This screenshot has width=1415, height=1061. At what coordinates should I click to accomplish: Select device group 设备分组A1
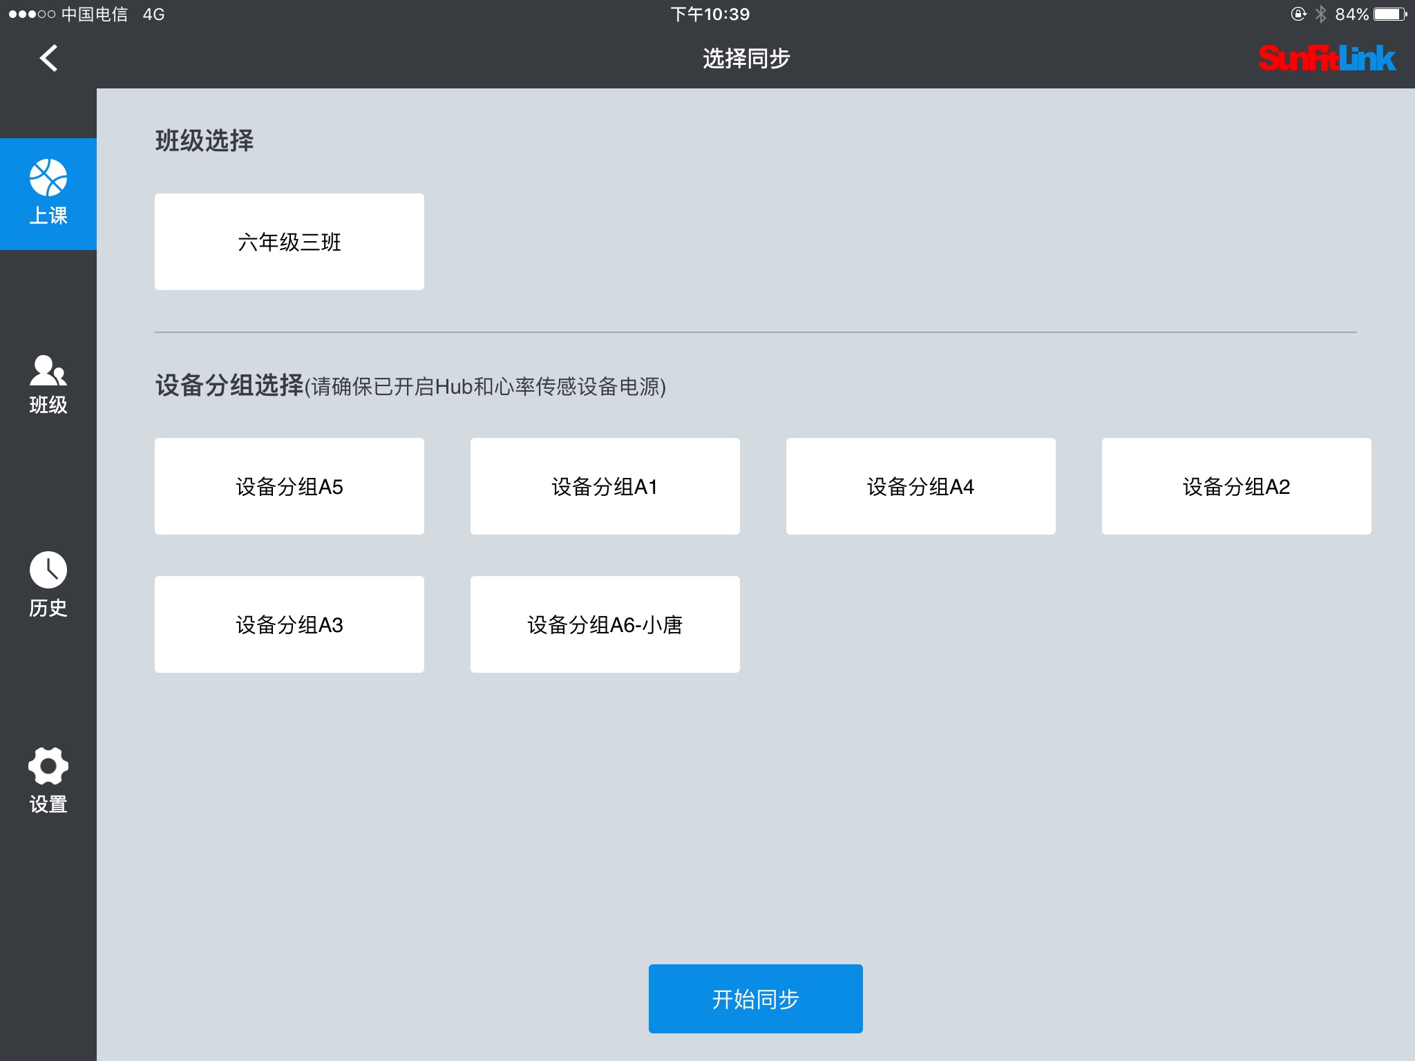point(605,486)
